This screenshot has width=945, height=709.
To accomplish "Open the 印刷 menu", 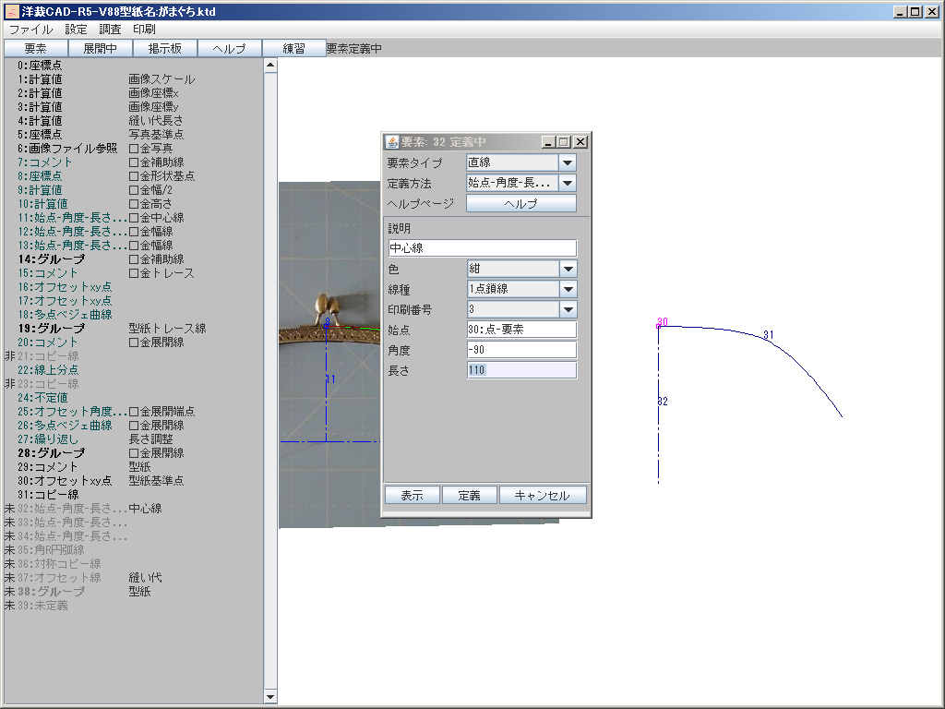I will tap(145, 29).
